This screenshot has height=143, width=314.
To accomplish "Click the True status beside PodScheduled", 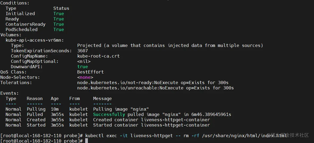I will 58,29.
